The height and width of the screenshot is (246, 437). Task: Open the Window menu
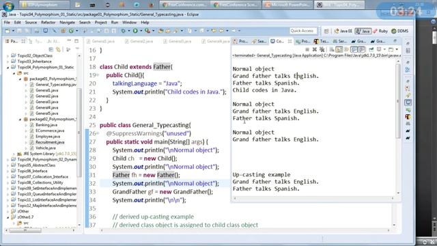[x=129, y=23]
